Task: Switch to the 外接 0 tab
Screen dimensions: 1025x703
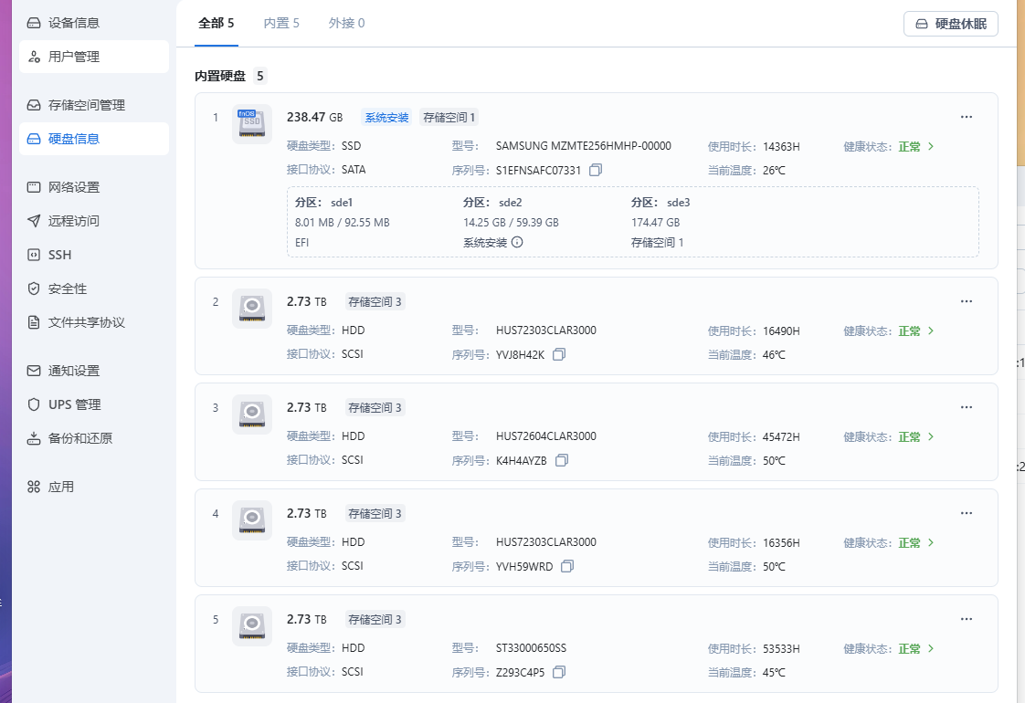Action: click(x=346, y=23)
